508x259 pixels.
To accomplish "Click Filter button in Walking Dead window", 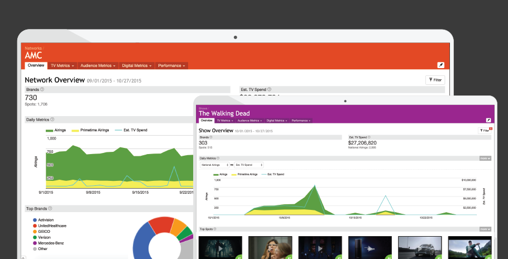I will tap(485, 131).
